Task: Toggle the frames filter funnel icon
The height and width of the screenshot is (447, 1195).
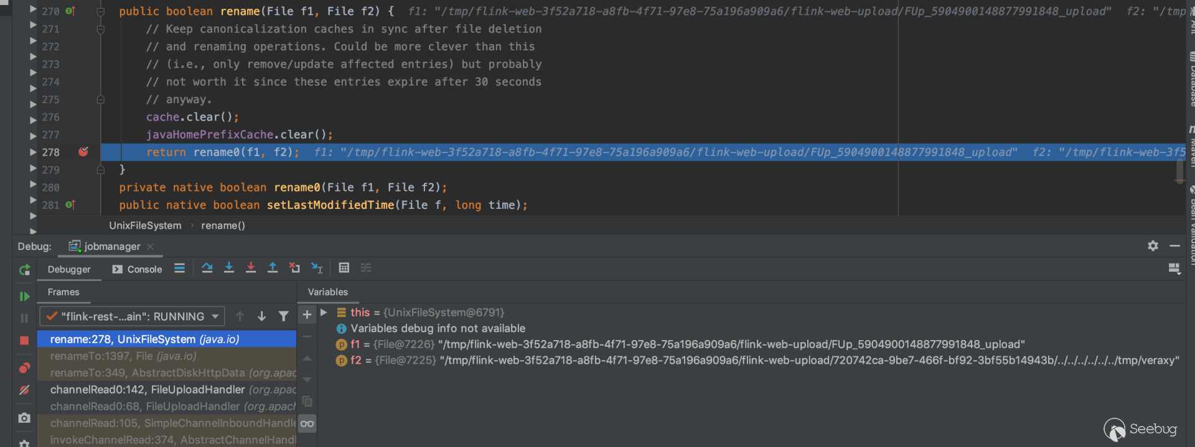Action: click(x=284, y=316)
